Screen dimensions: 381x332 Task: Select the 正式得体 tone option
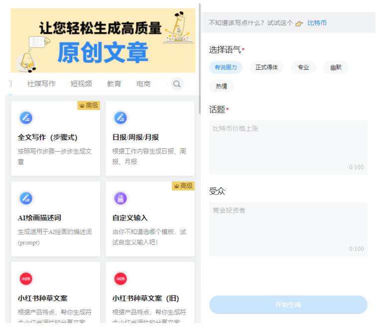pos(266,67)
